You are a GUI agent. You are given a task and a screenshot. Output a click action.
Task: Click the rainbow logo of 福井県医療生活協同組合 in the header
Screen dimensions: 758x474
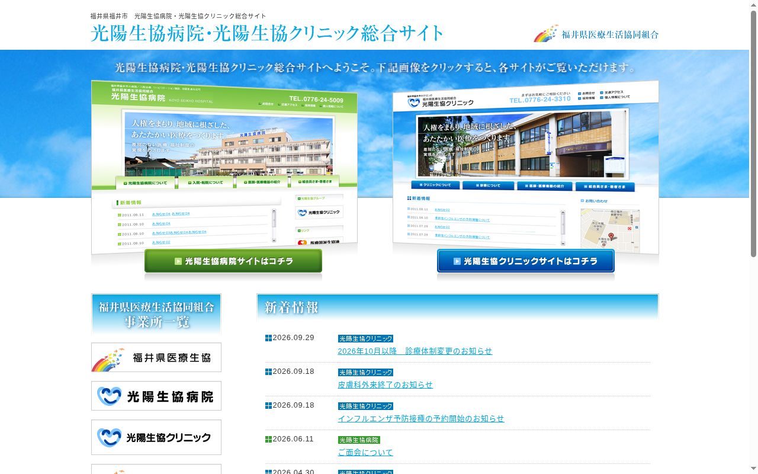pyautogui.click(x=596, y=34)
